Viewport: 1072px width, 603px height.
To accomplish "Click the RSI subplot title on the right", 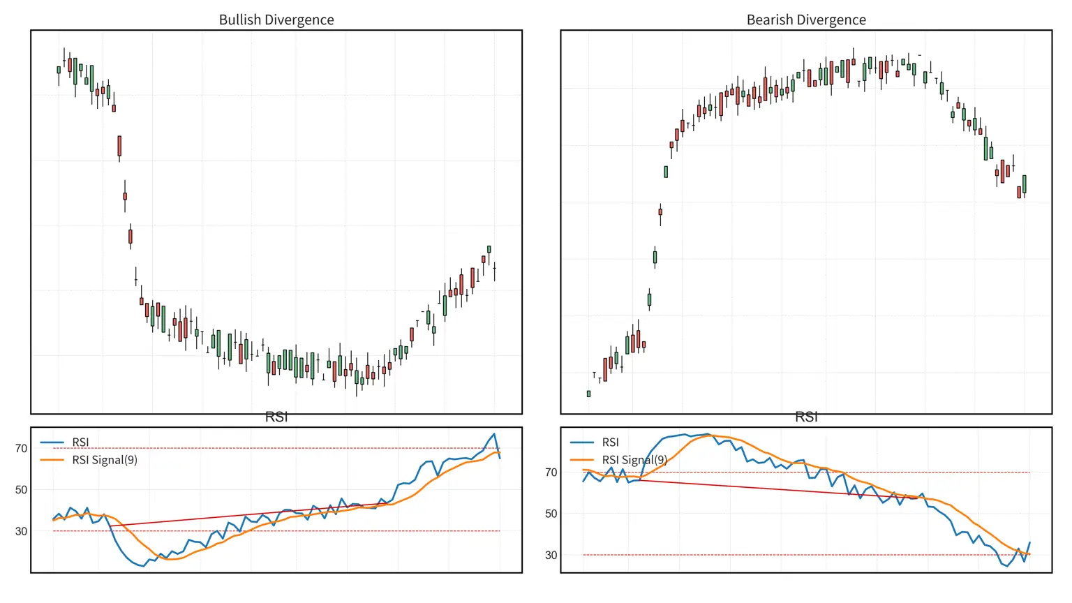I will point(807,417).
